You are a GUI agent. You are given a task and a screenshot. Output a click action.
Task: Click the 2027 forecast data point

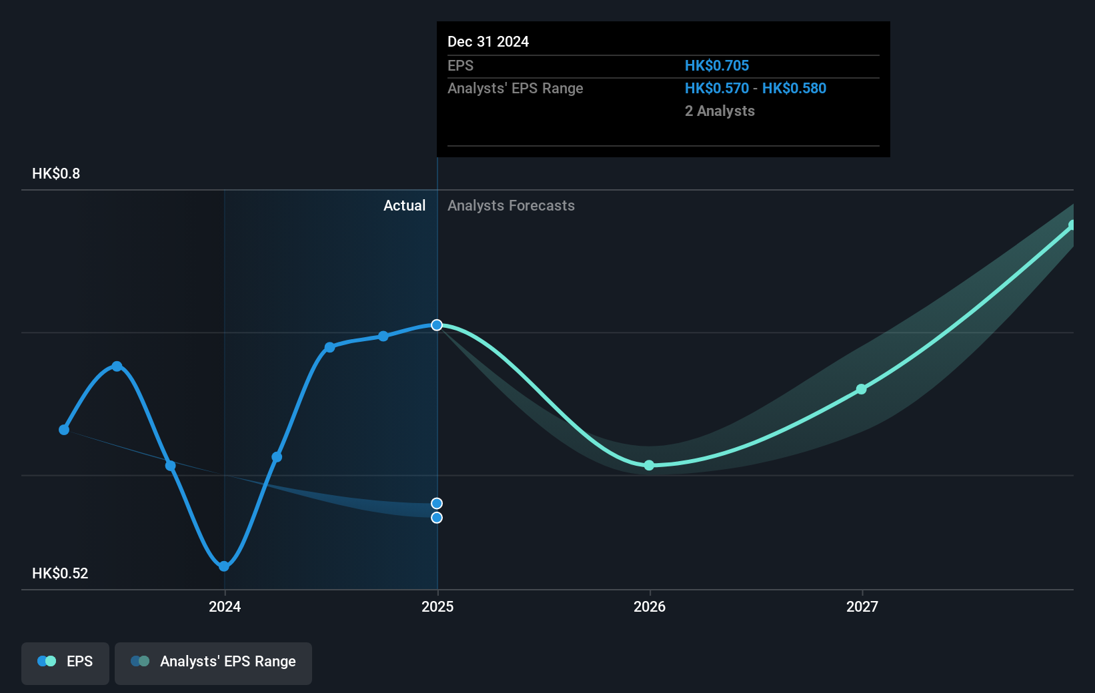862,389
